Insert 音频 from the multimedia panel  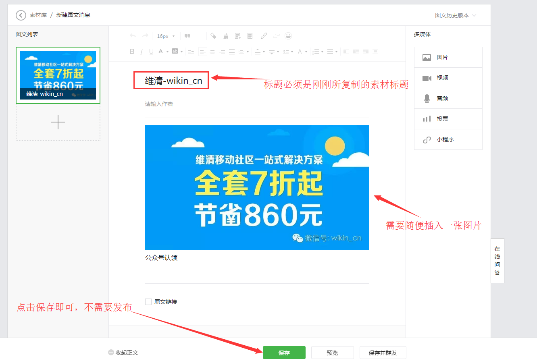pos(448,98)
